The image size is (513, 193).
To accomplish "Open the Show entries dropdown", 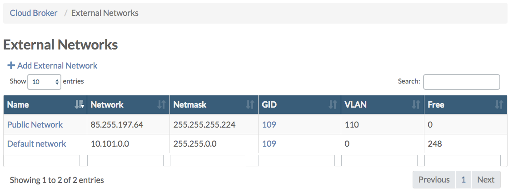I will click(44, 82).
